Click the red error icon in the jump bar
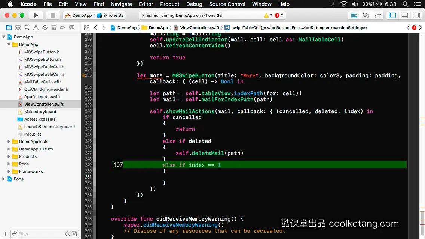This screenshot has height=239, width=425. pos(414,28)
